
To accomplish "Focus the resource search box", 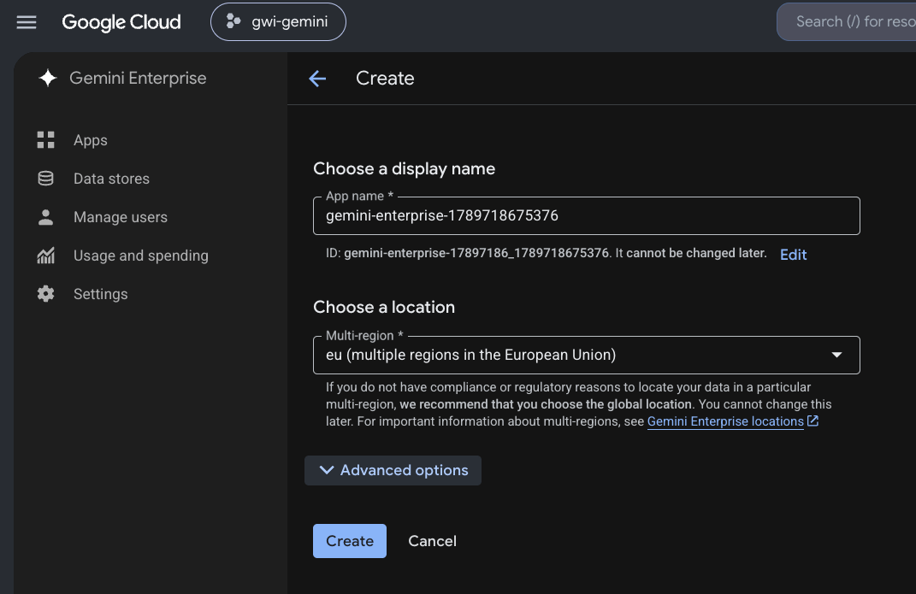I will pyautogui.click(x=847, y=22).
